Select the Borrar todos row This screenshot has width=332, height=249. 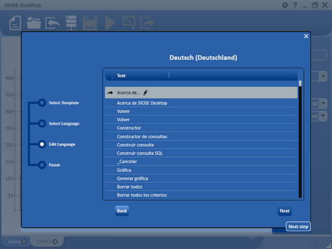(201, 187)
